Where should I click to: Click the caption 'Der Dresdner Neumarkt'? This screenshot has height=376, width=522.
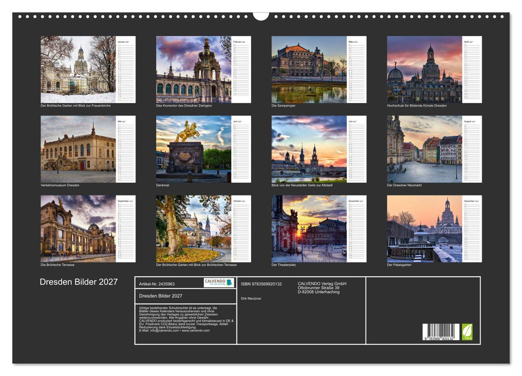(x=404, y=185)
